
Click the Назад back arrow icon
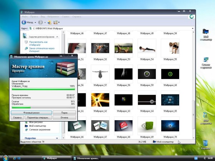pyautogui.click(x=25, y=22)
